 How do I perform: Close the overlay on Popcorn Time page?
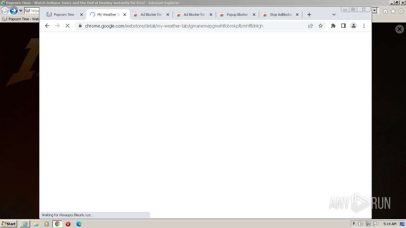click(400, 29)
